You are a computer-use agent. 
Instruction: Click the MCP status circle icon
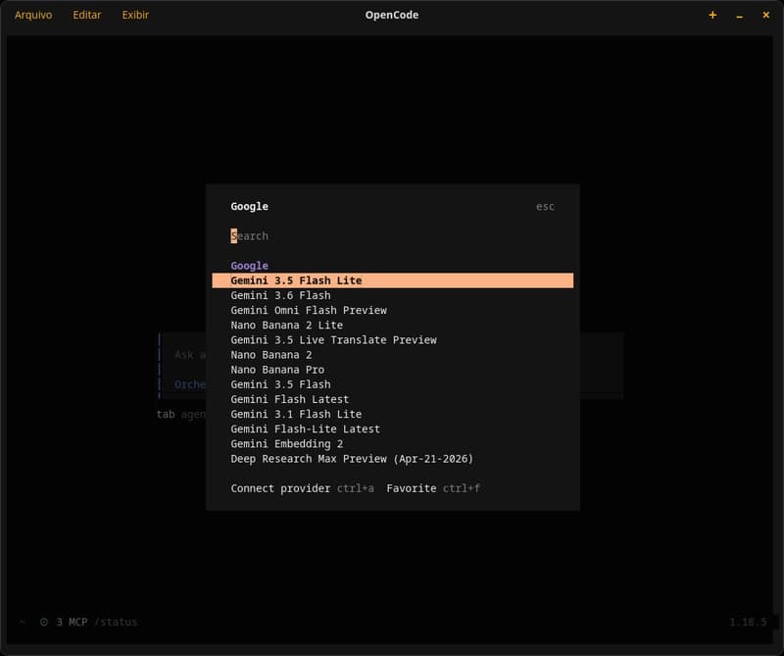(44, 622)
